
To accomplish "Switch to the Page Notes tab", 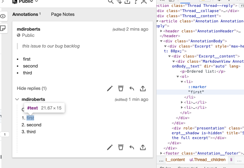I will [63, 14].
